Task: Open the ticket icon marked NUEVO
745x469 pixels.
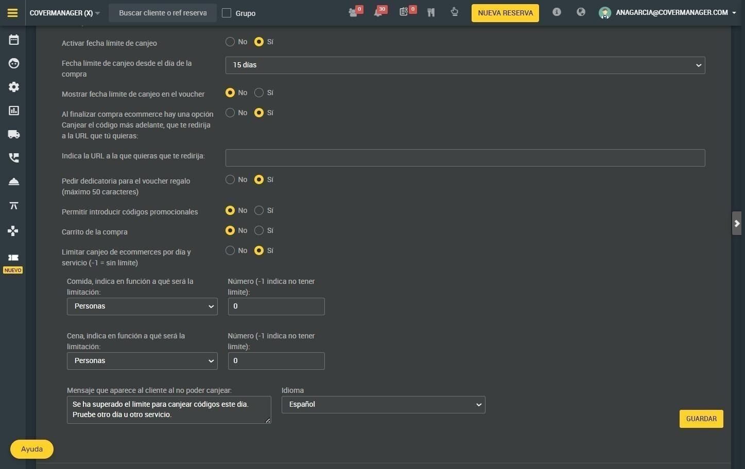Action: [13, 258]
